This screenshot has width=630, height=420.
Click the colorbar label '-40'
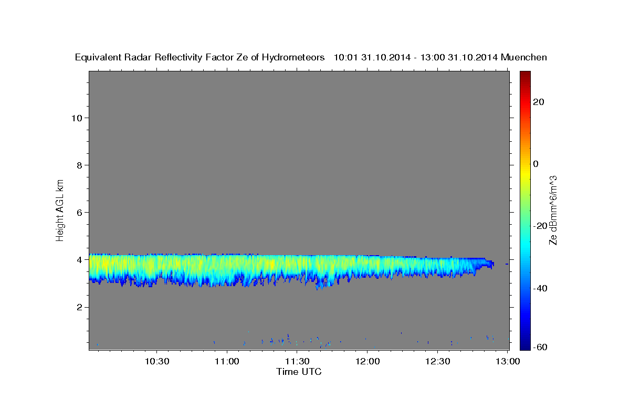(x=541, y=288)
